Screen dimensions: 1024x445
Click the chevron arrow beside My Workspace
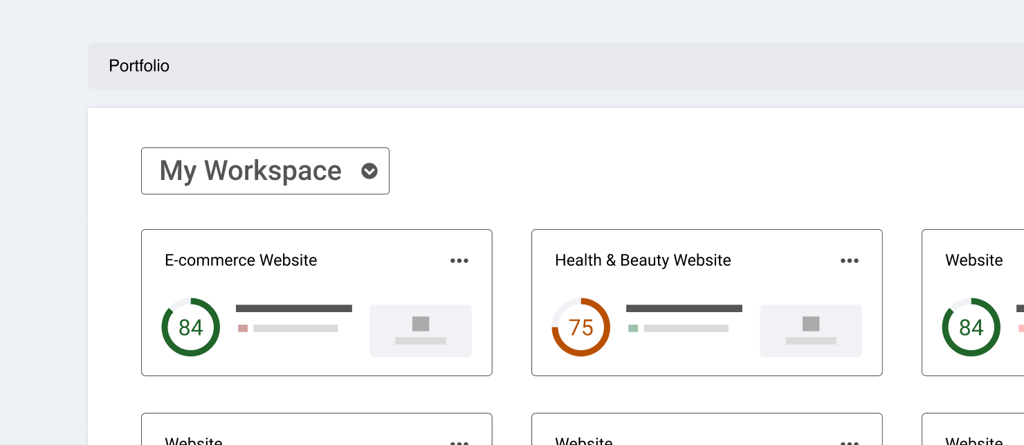click(369, 171)
